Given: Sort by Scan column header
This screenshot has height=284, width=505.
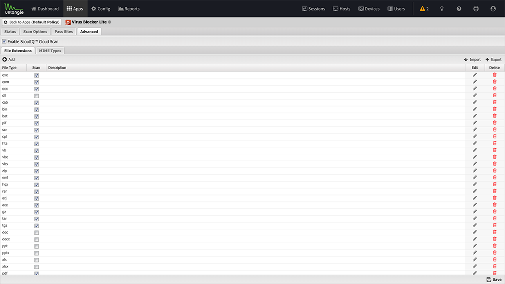Looking at the screenshot, I should [36, 67].
